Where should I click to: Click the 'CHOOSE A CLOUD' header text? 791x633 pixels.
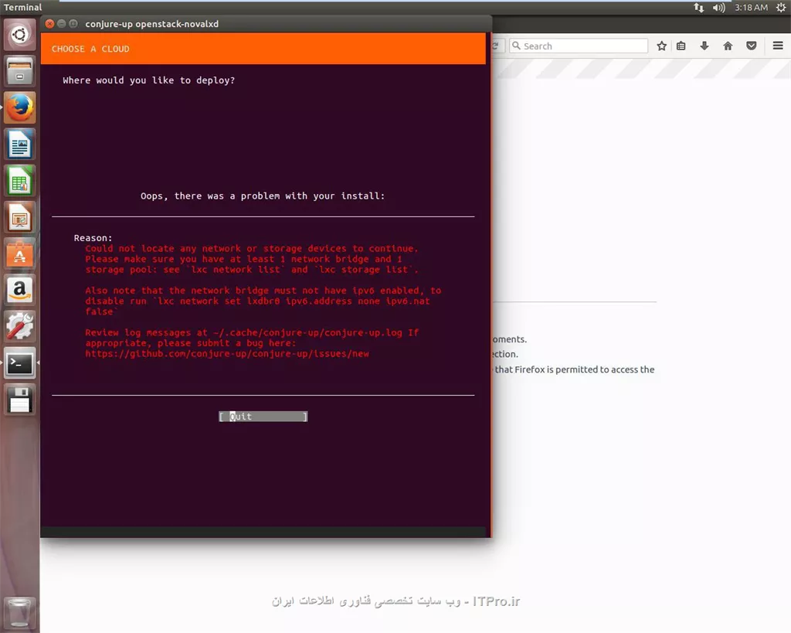click(x=90, y=49)
